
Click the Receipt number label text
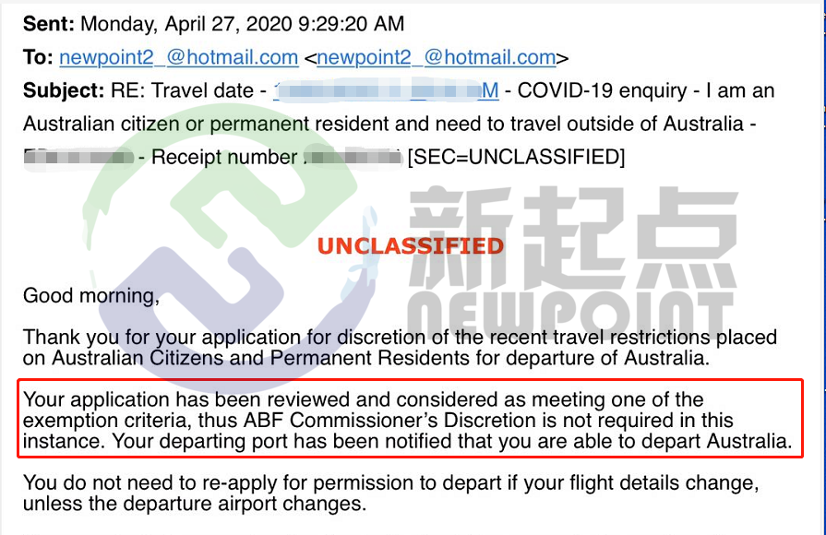pyautogui.click(x=224, y=157)
